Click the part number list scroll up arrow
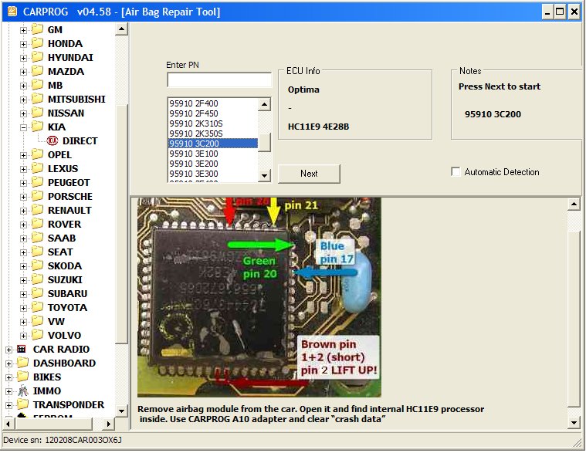The image size is (586, 453). tap(265, 104)
